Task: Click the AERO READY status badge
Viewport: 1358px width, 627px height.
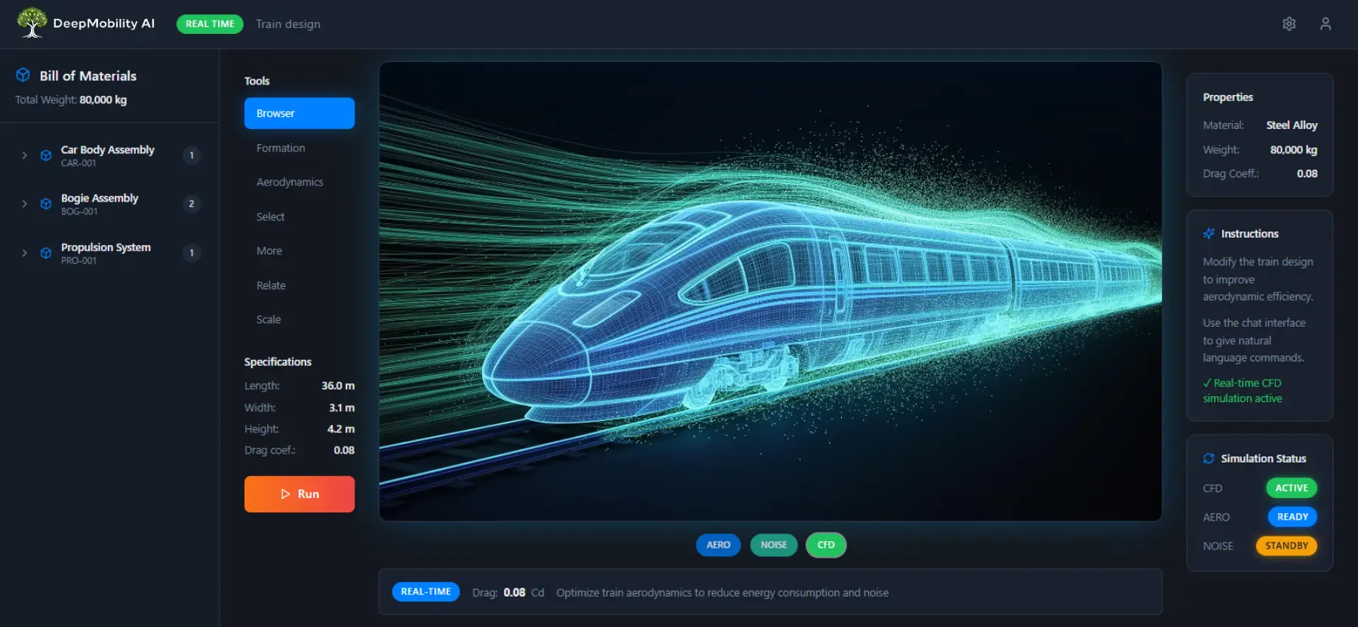Action: click(x=1292, y=517)
